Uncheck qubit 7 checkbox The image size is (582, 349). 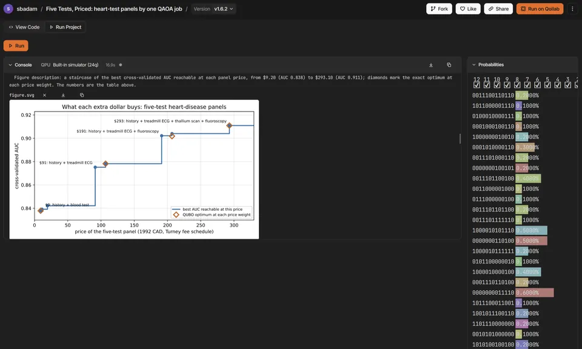coord(527,85)
